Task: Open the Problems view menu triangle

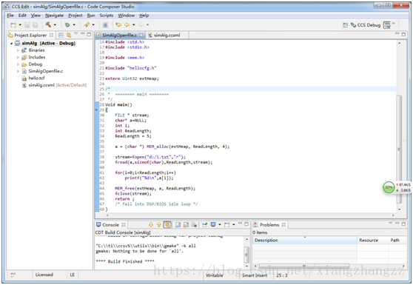Action: coord(390,224)
